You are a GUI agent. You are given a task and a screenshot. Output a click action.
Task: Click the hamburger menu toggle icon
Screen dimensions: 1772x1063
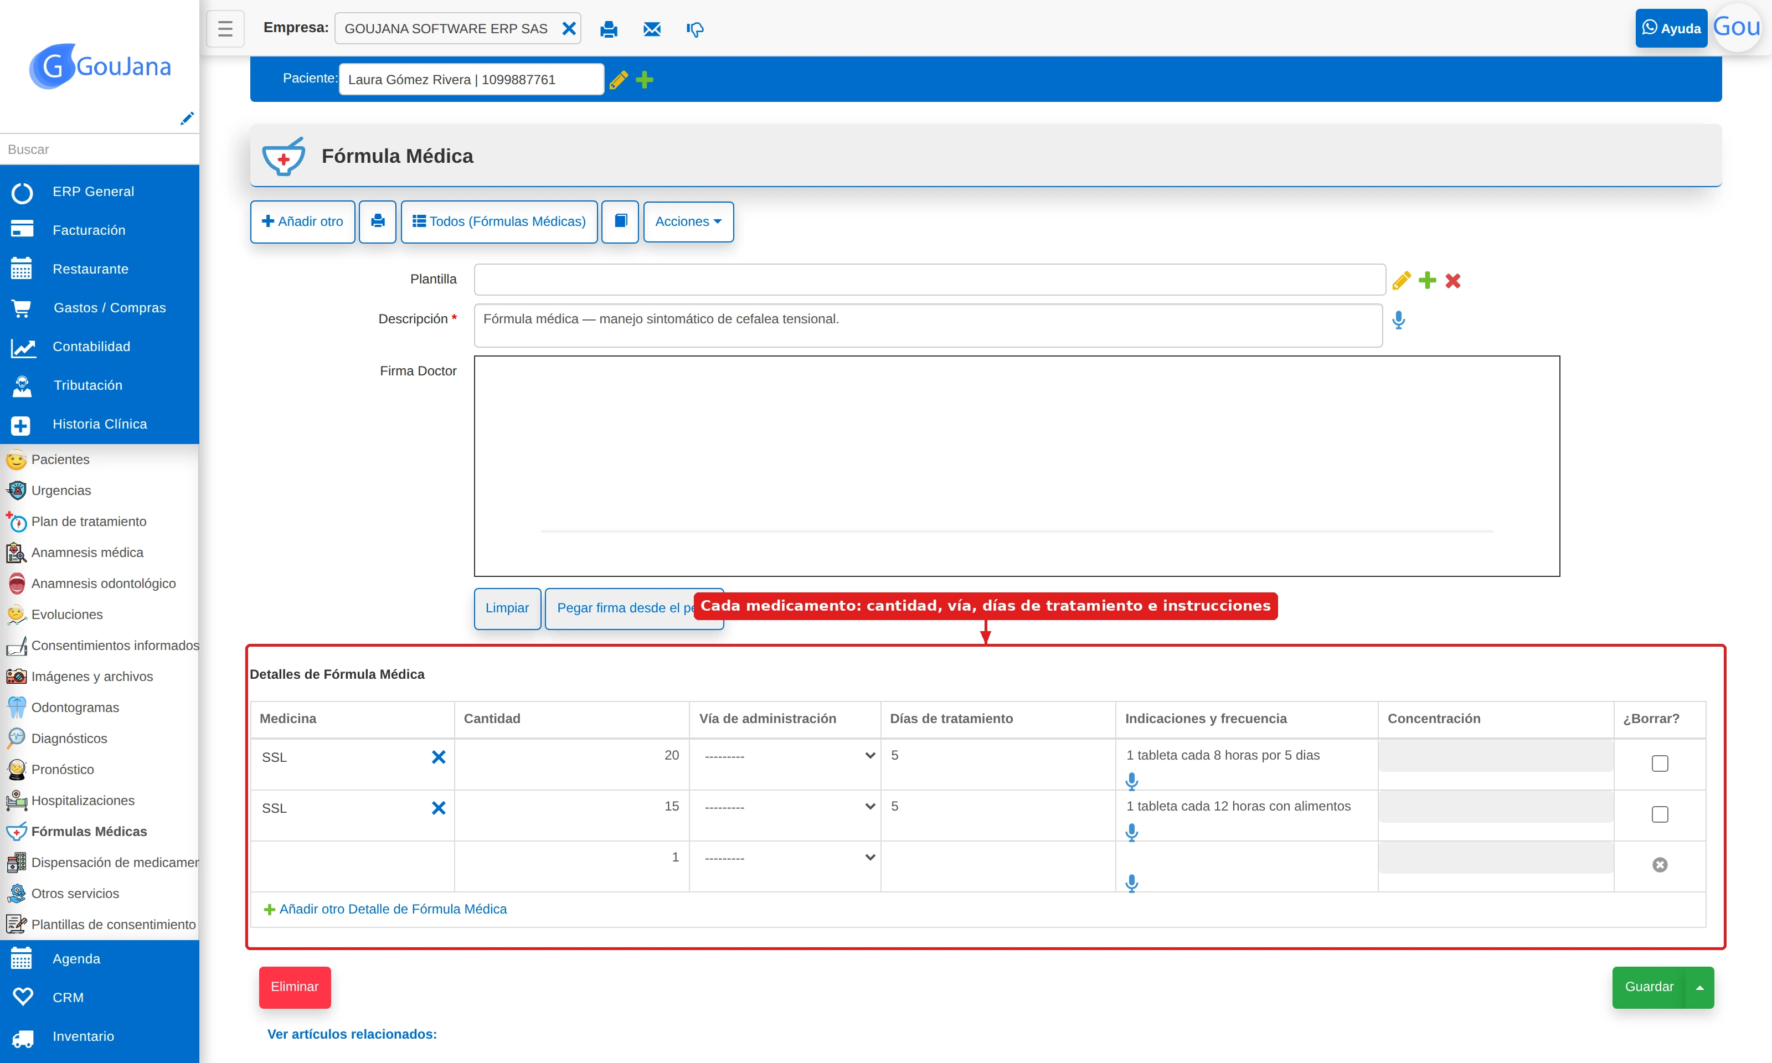tap(225, 29)
